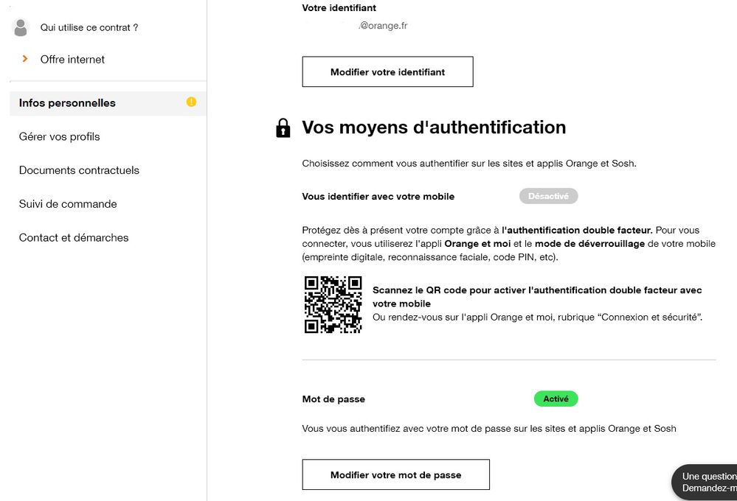The width and height of the screenshot is (737, 501).
Task: Open Contact et démarches
Action: pos(74,237)
